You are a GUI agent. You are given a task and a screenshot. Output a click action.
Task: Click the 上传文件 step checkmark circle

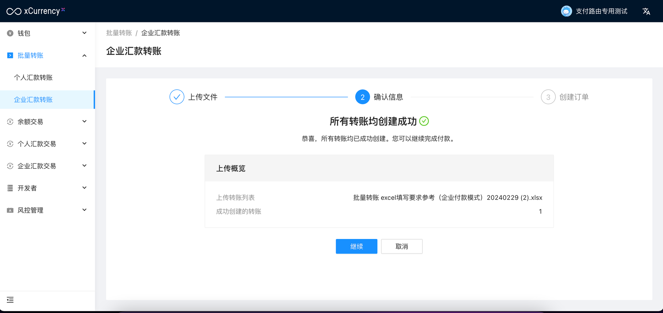(x=177, y=97)
